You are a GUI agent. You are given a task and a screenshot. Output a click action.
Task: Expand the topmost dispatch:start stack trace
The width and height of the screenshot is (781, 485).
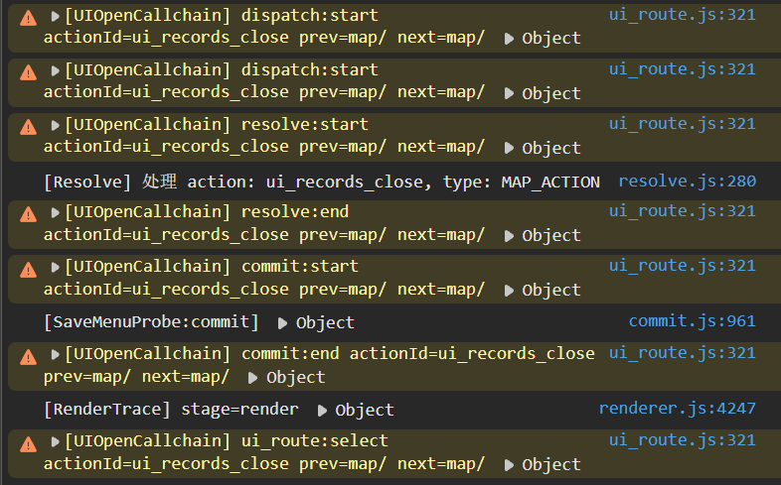point(55,17)
